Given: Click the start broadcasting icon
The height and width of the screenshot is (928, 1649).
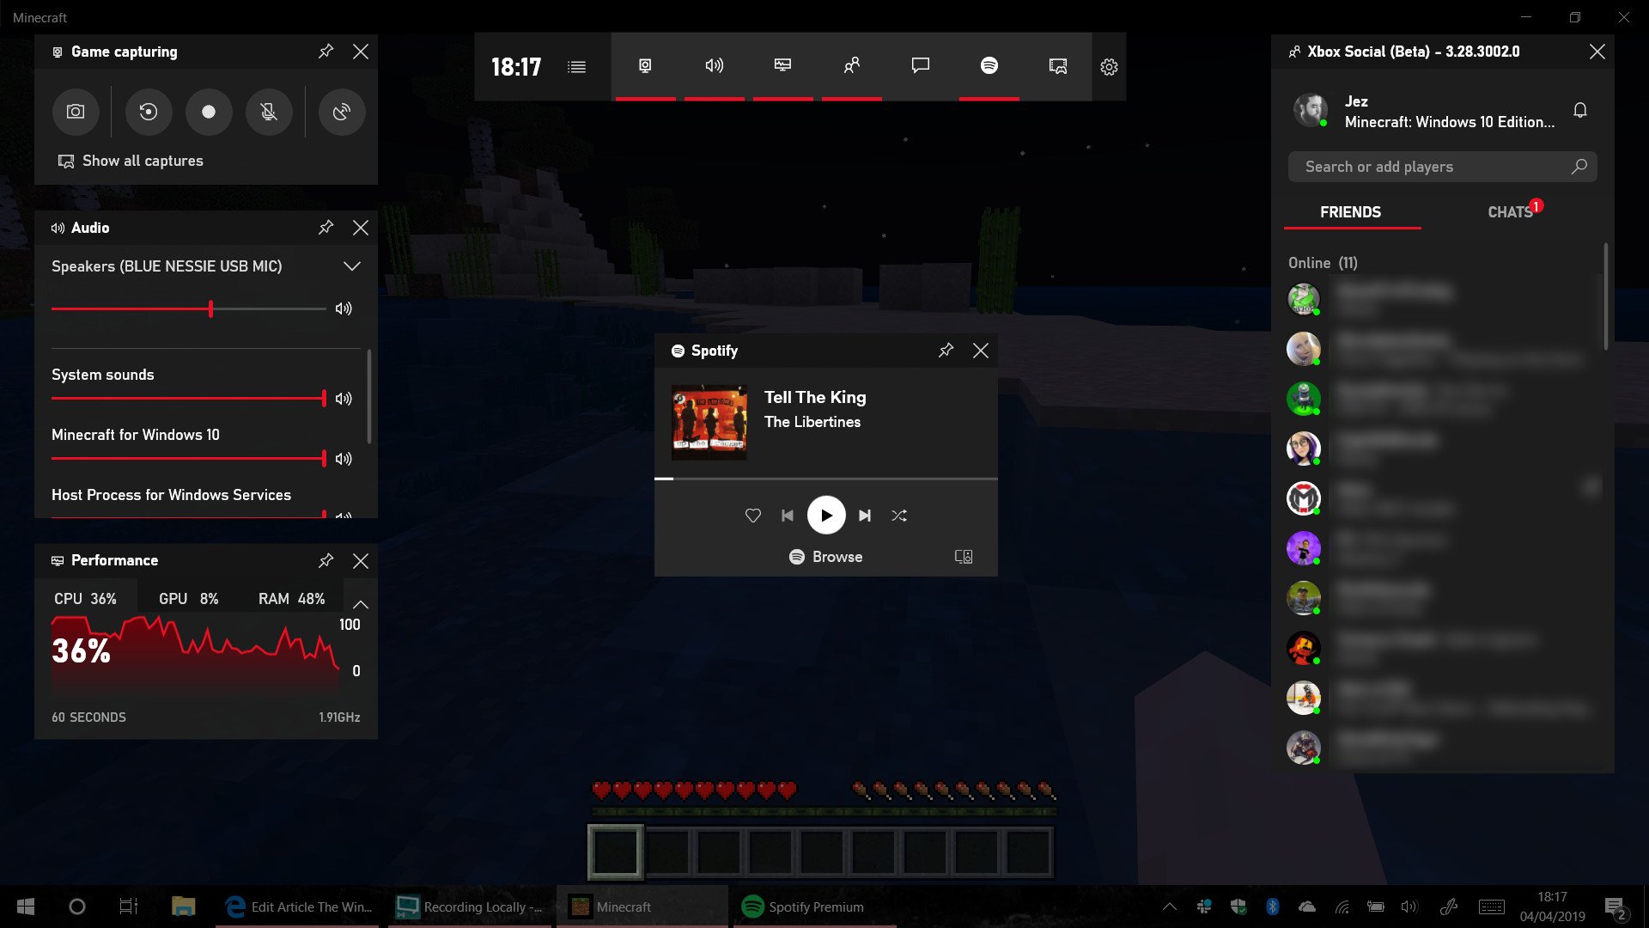Looking at the screenshot, I should point(342,112).
